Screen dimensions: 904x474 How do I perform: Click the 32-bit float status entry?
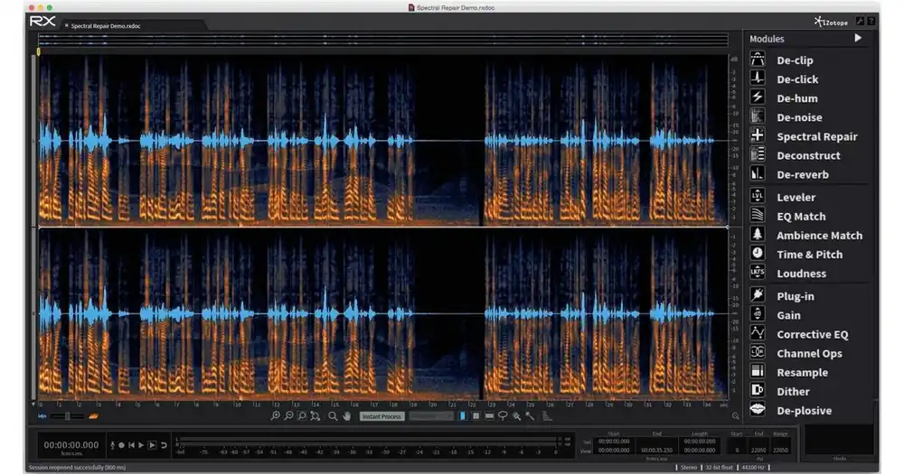[x=719, y=467]
